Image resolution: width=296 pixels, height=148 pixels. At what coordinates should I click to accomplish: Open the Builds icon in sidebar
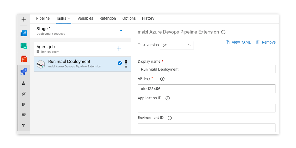(24, 83)
